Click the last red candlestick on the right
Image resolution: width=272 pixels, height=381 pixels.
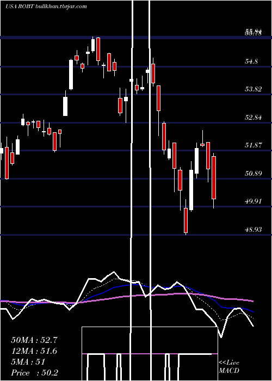[x=214, y=177]
